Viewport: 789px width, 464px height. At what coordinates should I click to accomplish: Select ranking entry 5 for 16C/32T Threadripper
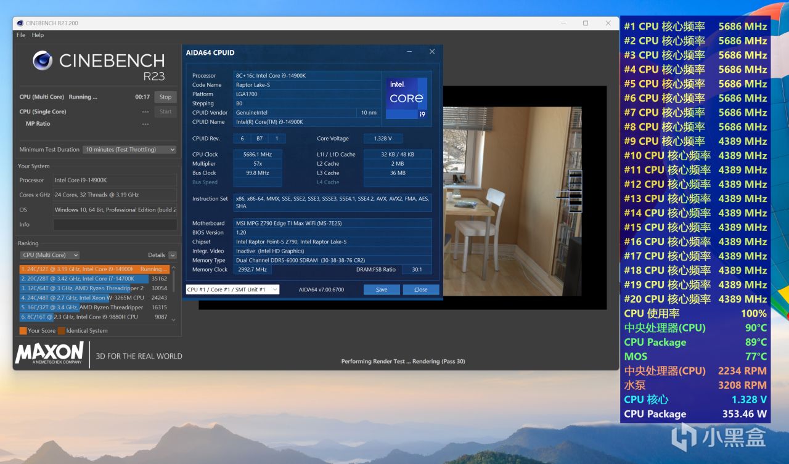coord(94,307)
